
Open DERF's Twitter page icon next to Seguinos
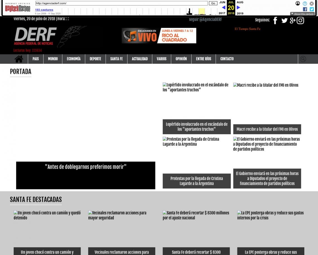(x=284, y=20)
